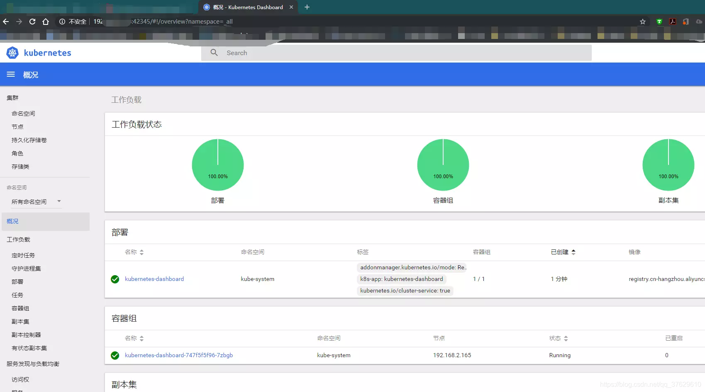
Task: Click the k8s-app: kubernetes-dashboard label chip
Action: coord(402,279)
